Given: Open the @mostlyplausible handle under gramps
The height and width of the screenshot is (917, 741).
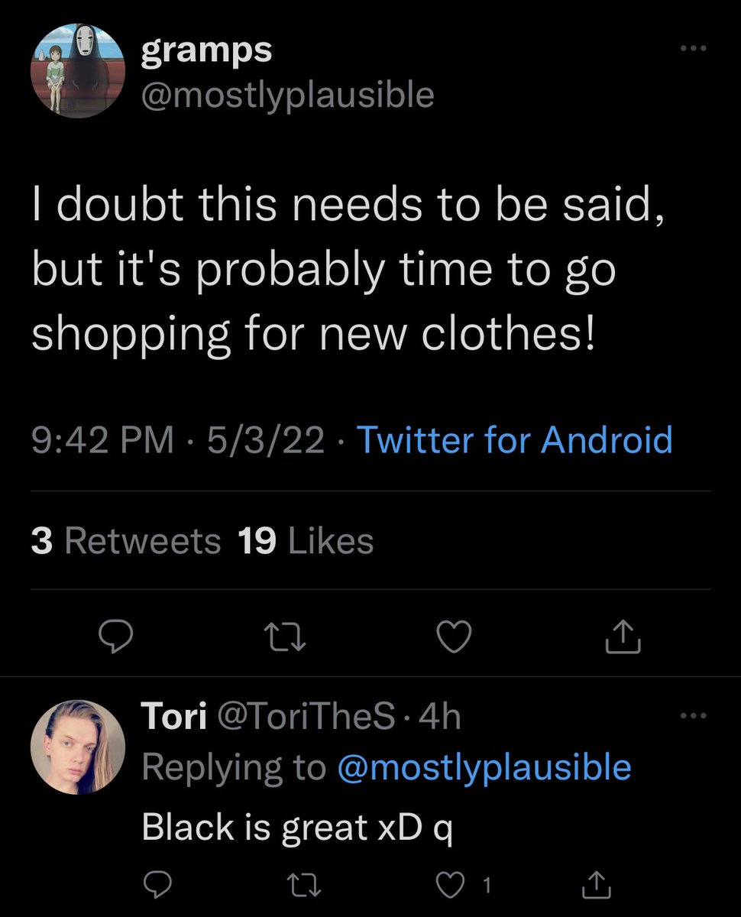Looking at the screenshot, I should (x=288, y=95).
